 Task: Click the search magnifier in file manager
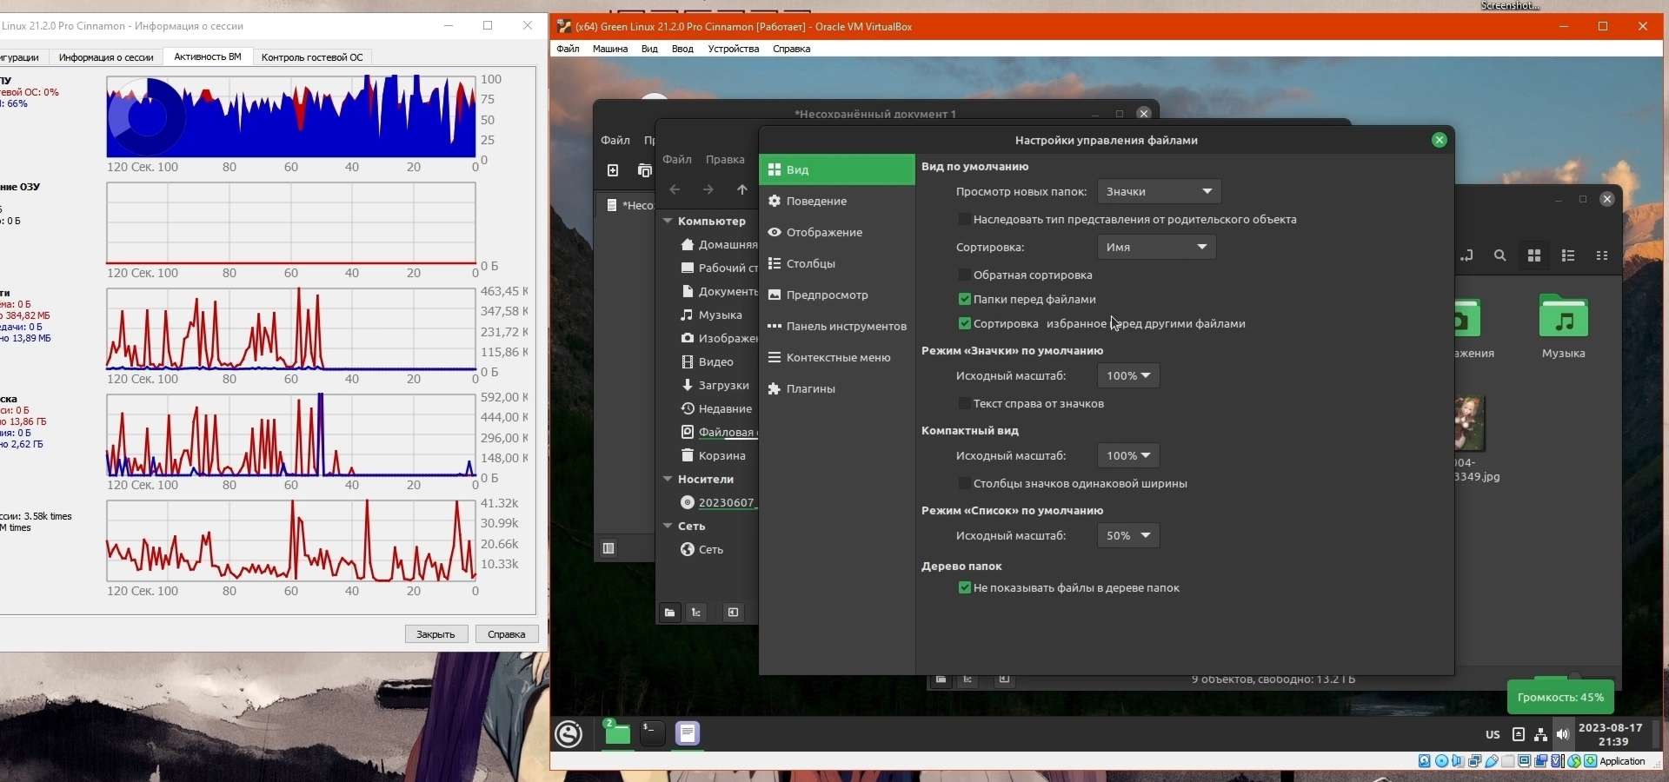pos(1500,255)
